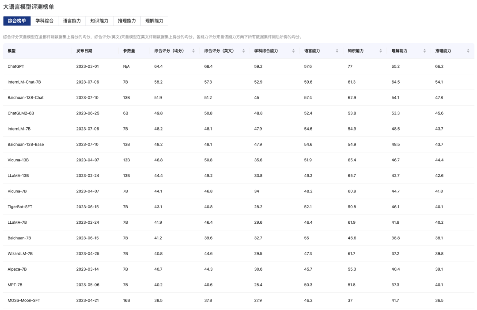This screenshot has width=477, height=310.
Task: Click ChatGLM2-6B release date 2023-06-25
Action: (x=87, y=113)
